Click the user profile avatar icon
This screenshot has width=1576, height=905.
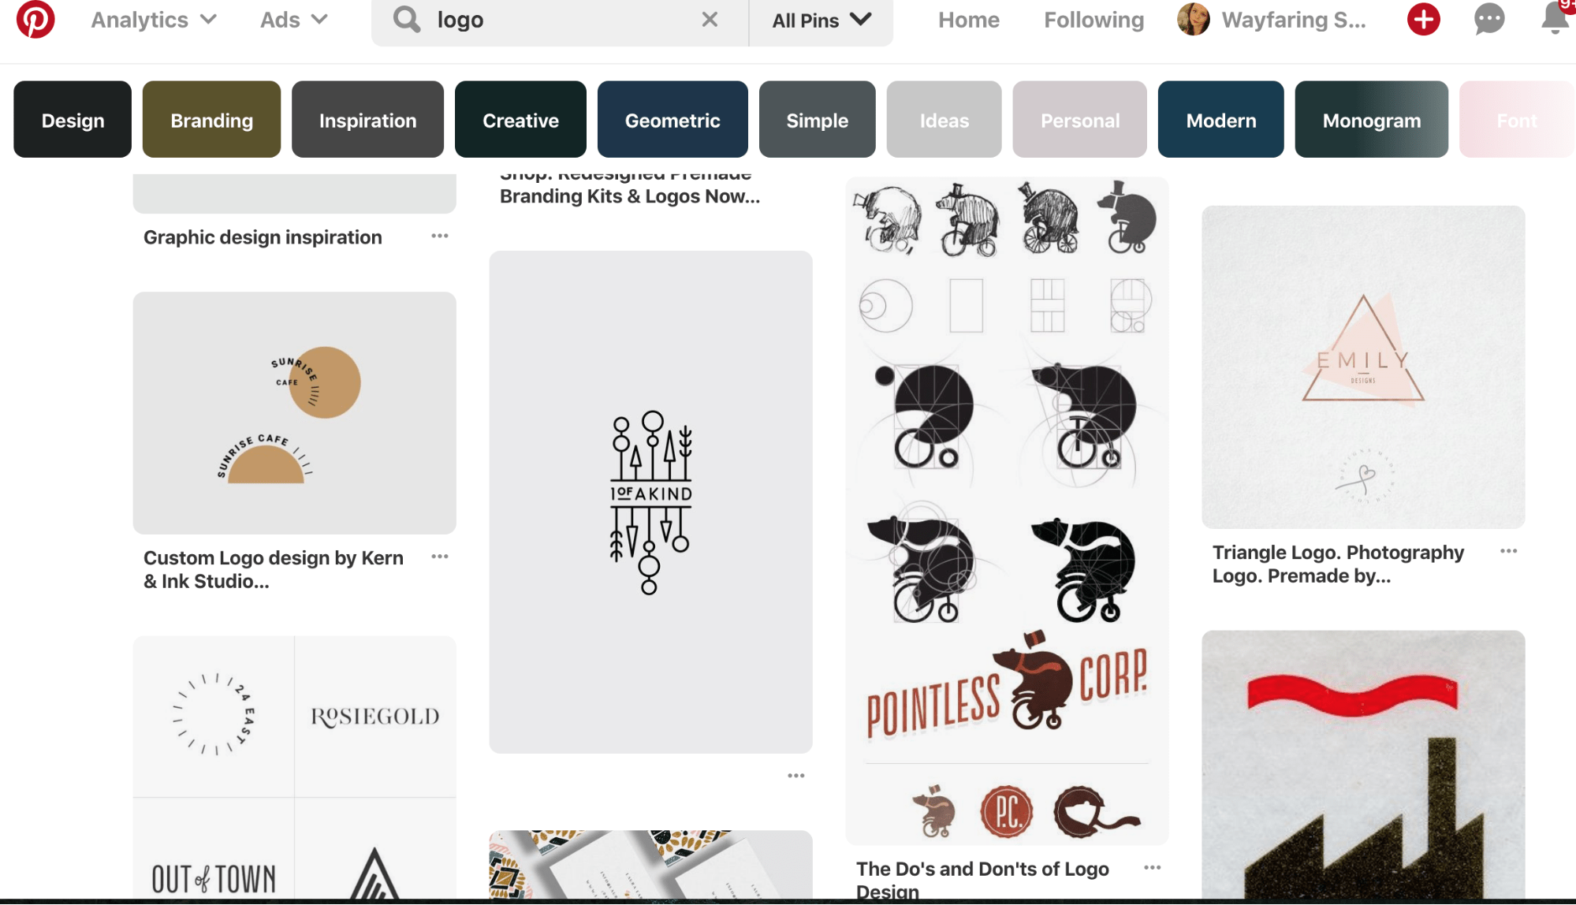[1192, 18]
